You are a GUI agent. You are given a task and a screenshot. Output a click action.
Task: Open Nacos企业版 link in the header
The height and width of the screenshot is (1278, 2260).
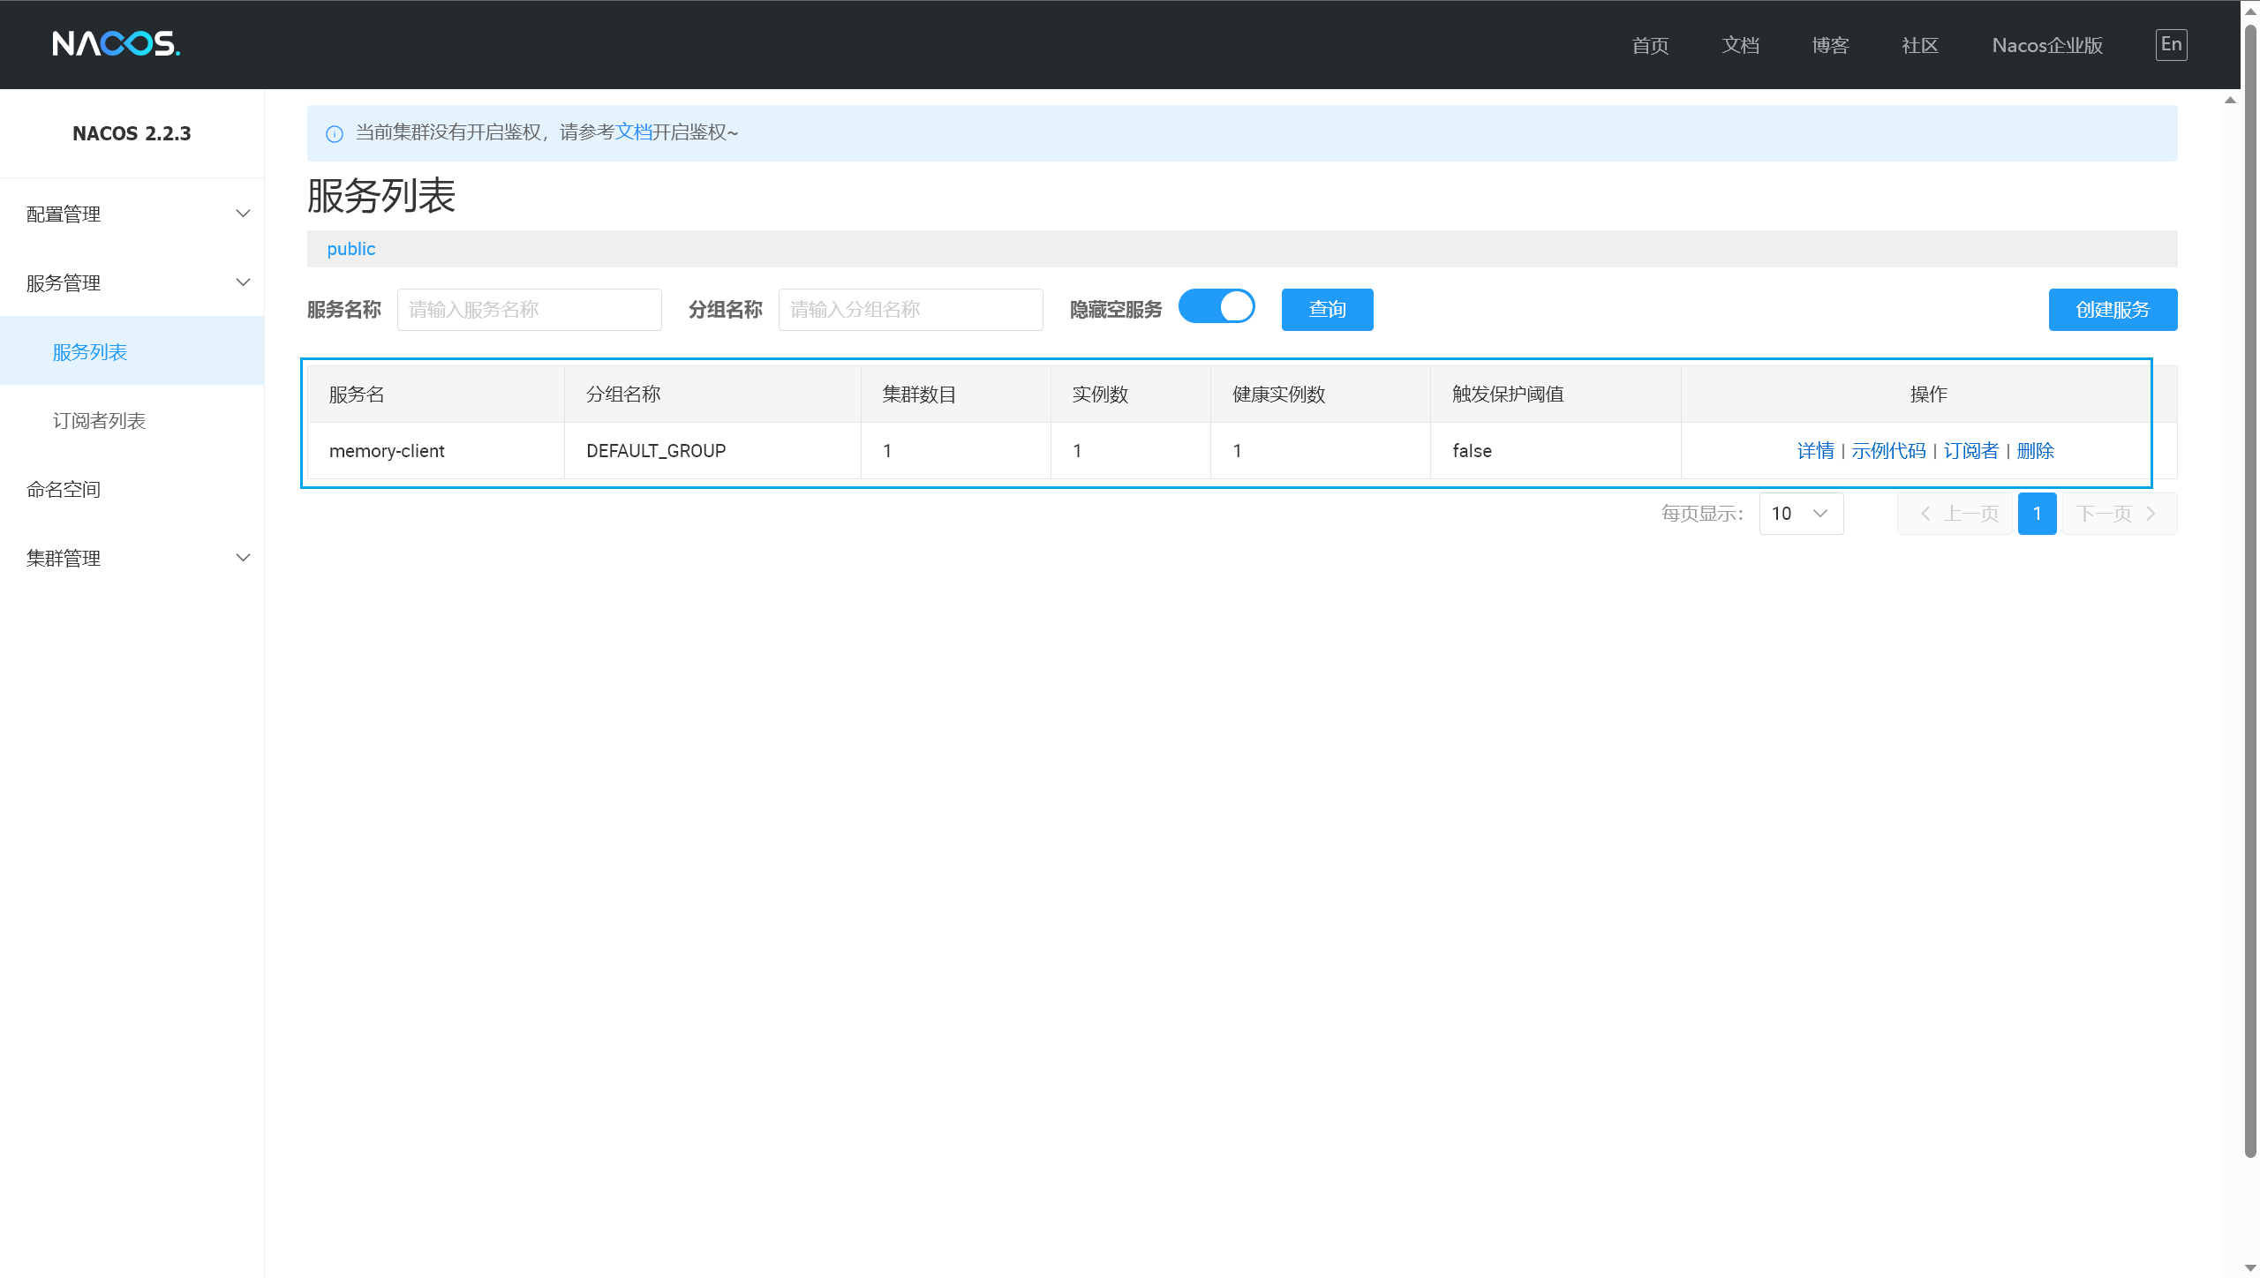[x=2047, y=46]
